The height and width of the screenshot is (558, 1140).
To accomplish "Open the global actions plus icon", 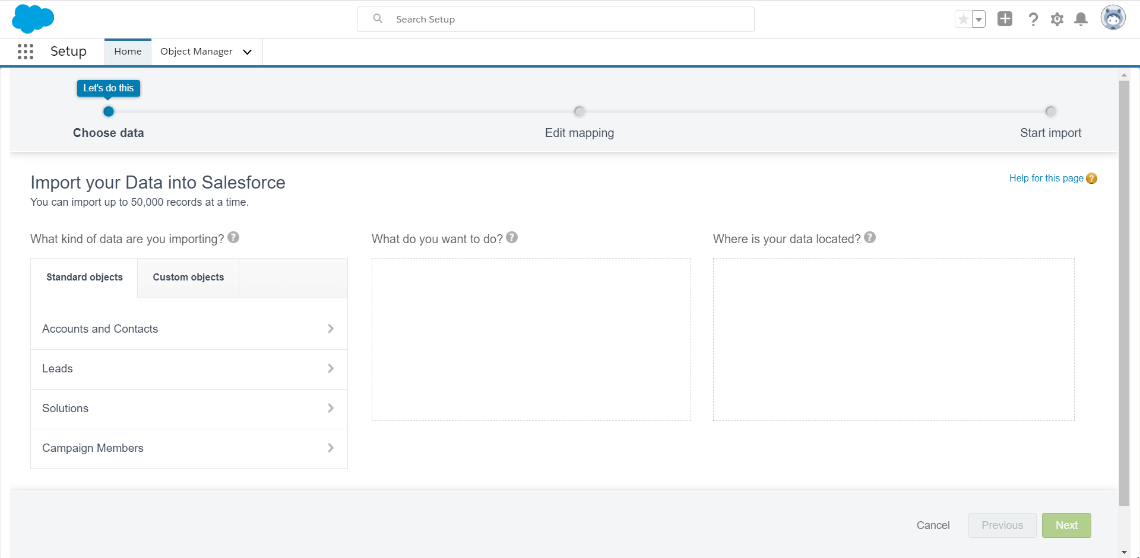I will point(1005,19).
